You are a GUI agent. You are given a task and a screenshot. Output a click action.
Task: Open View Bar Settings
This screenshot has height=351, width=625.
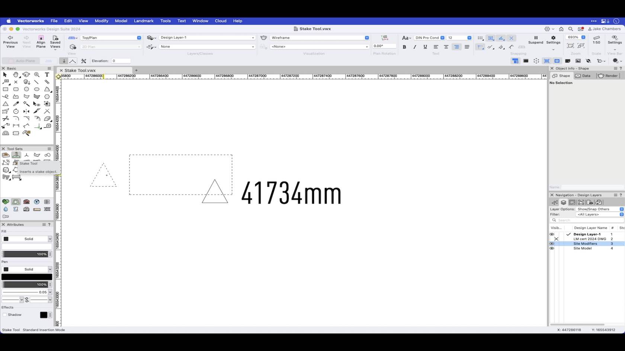pos(615,40)
